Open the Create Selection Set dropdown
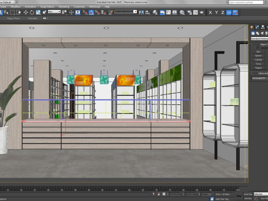Viewport: 268px width, 201px height. point(126,12)
